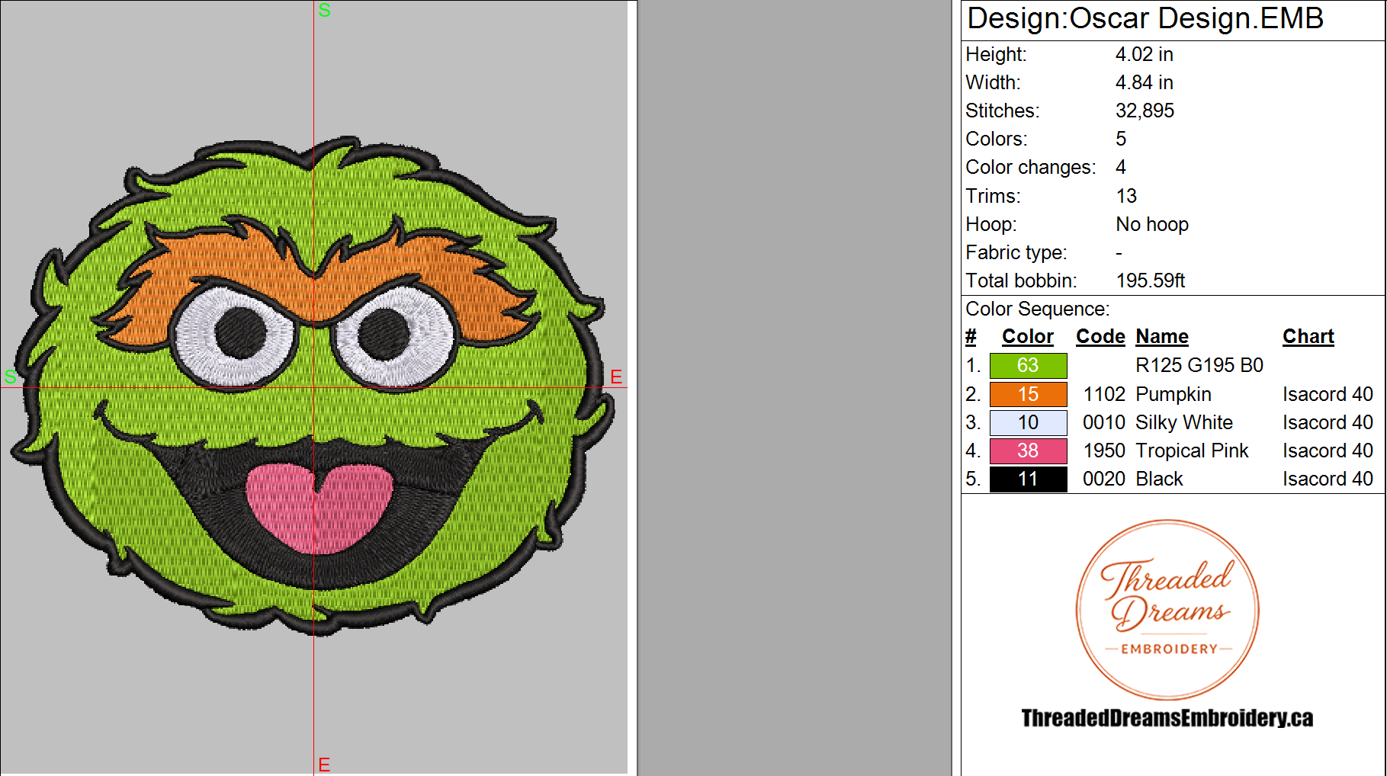Click the Height value '4.02 in'
1387x776 pixels.
coord(1144,54)
